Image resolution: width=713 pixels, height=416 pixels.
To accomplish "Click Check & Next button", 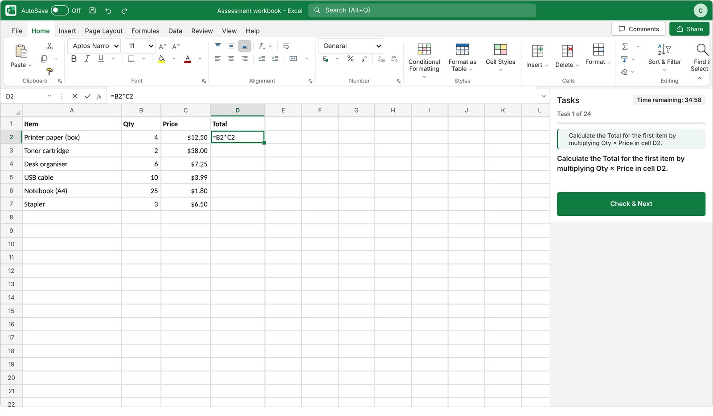I will click(631, 204).
